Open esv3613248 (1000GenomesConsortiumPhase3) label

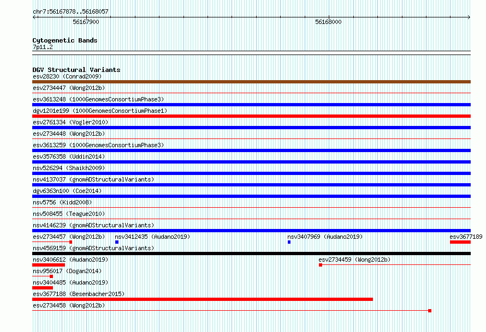tap(98, 99)
